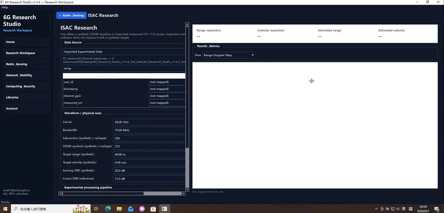Click the taskbar search box
The height and width of the screenshot is (213, 444).
click(50, 209)
